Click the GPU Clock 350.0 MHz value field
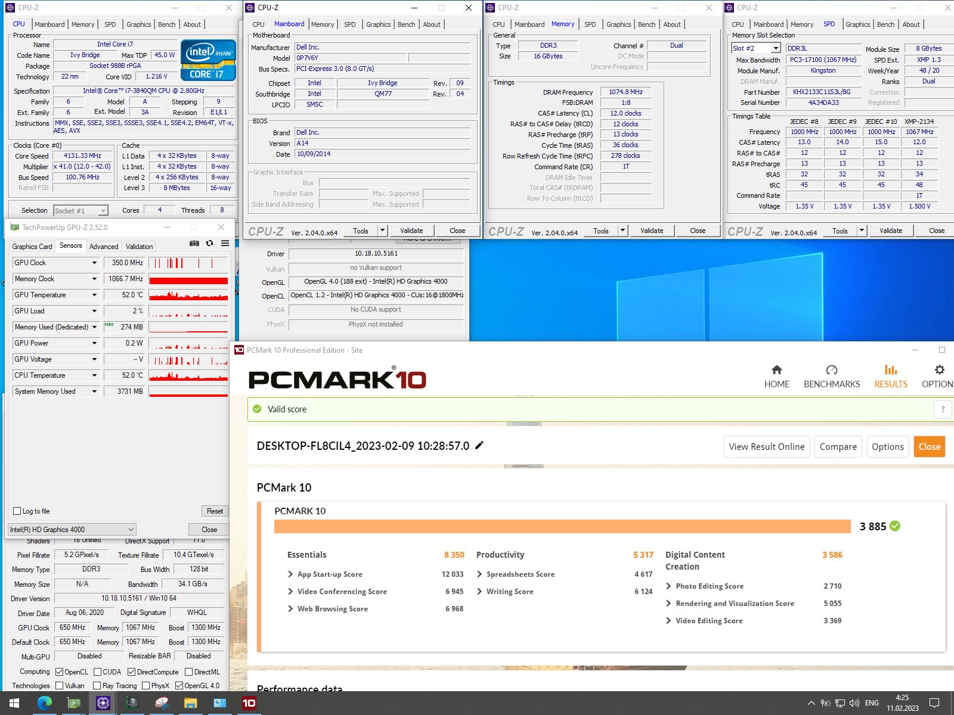The image size is (954, 715). [125, 263]
